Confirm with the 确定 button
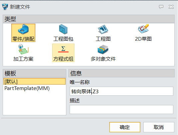Screen dimensions: 178x135 pos(125,127)
